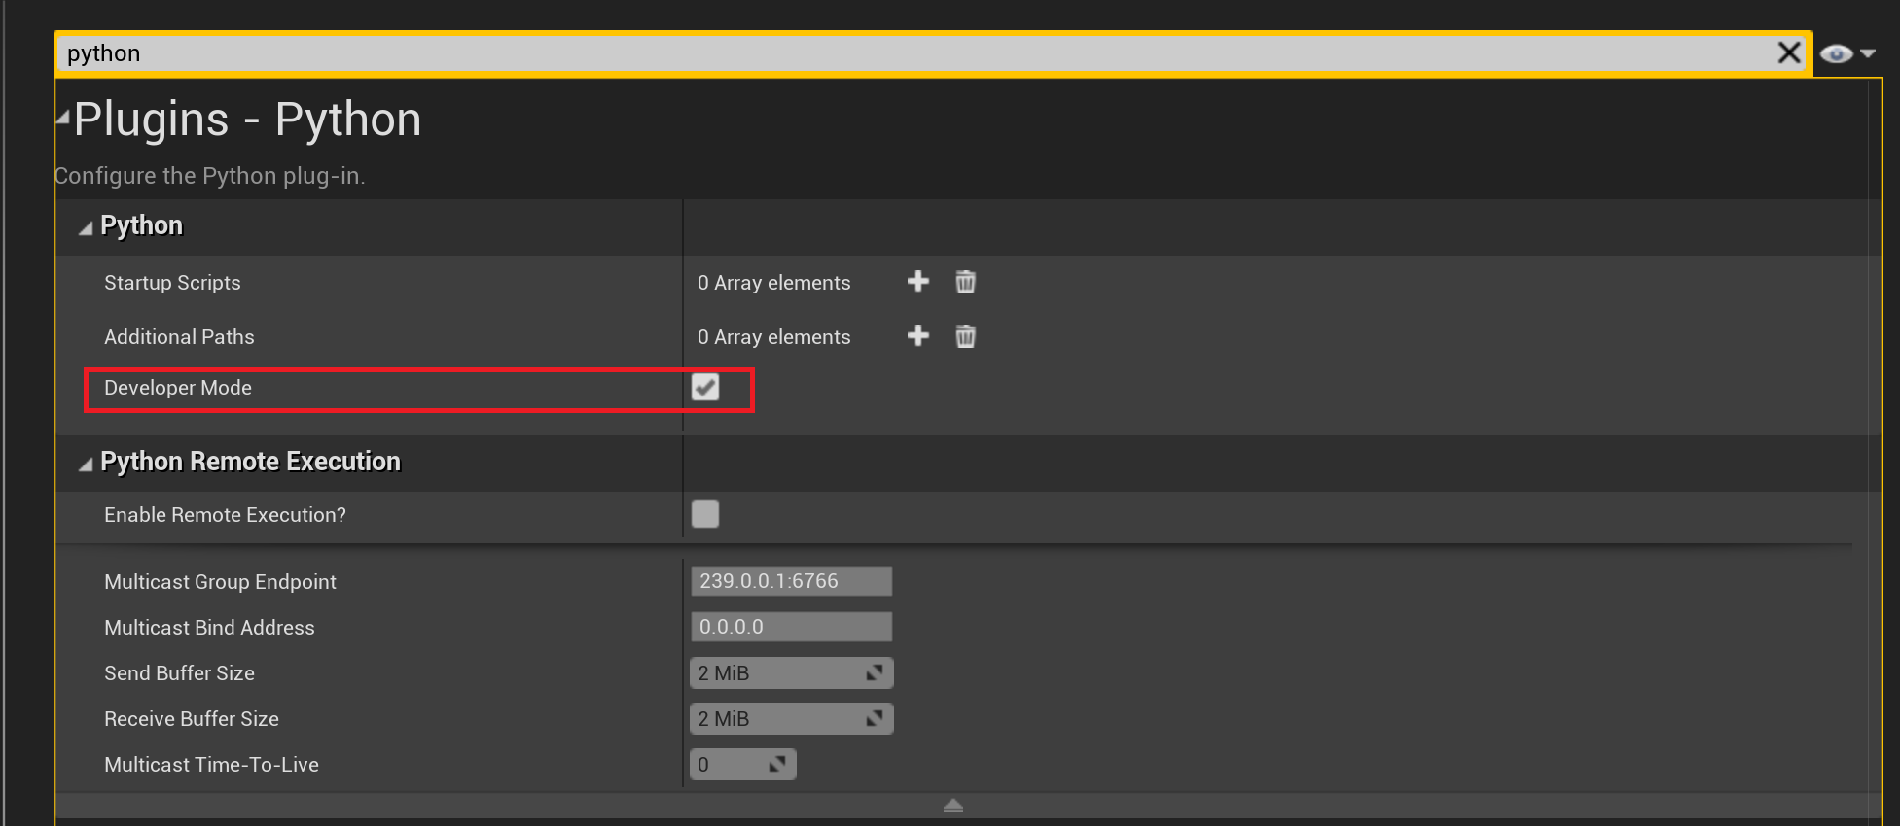Click the Enable Remote Execution? label
The width and height of the screenshot is (1900, 826).
[x=225, y=515]
